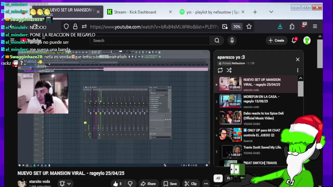333x187 pixels.
Task: Open the green account avatar menu
Action: [307, 40]
